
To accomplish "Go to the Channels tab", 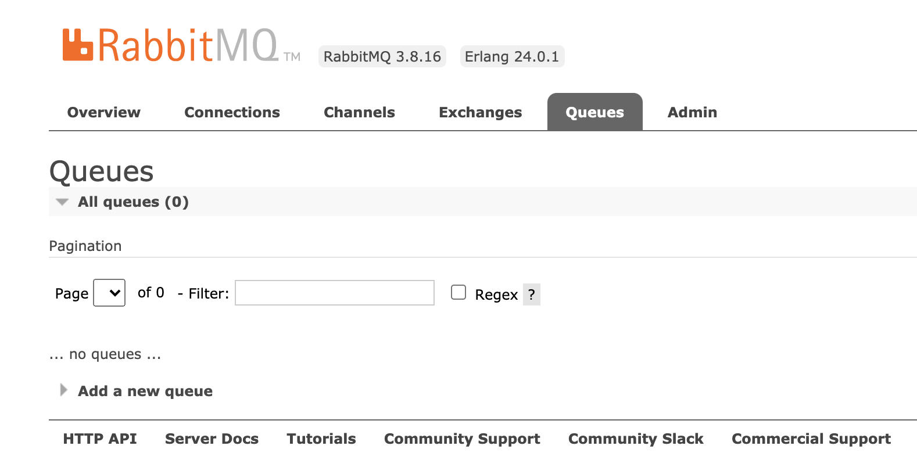I will [359, 112].
